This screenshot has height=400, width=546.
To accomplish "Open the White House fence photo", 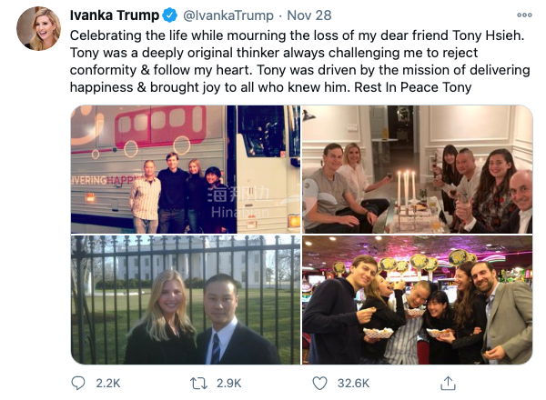I will click(x=186, y=300).
